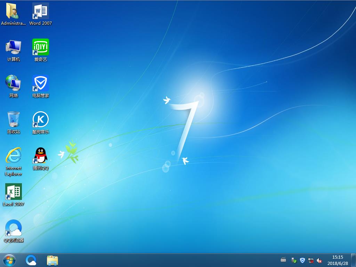
Task: Click the 'QQ浏览器' label text
Action: coord(14,240)
